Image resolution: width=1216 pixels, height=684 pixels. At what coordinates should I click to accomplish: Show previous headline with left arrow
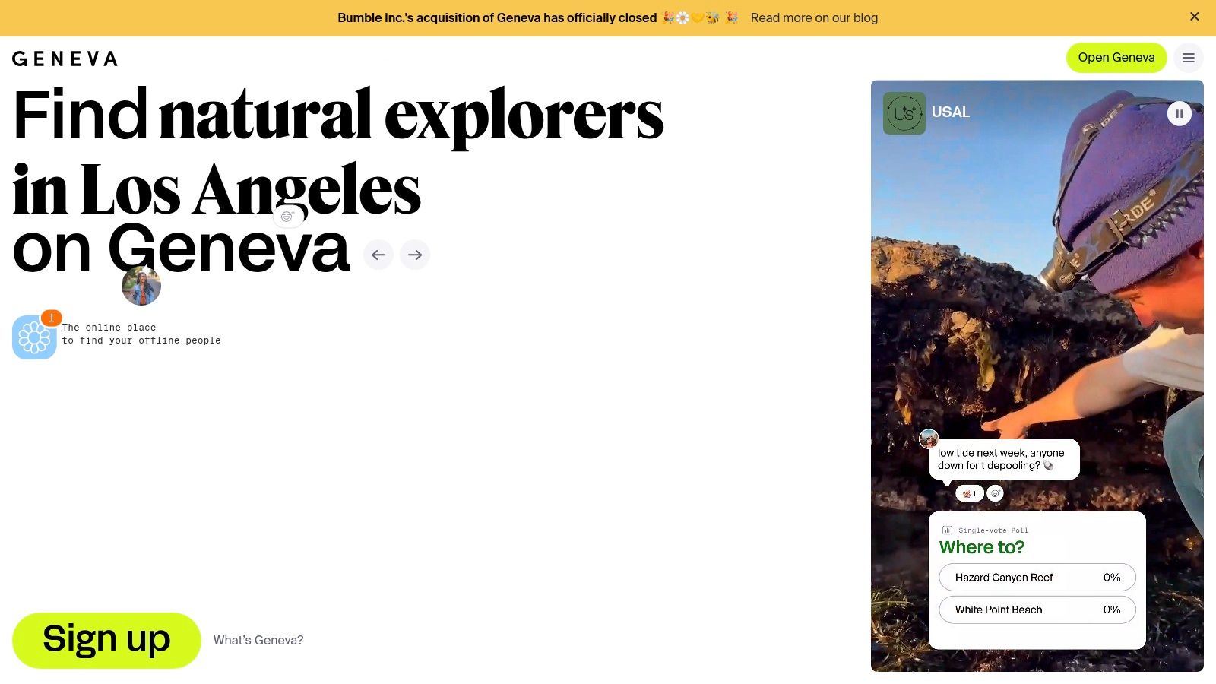point(378,255)
